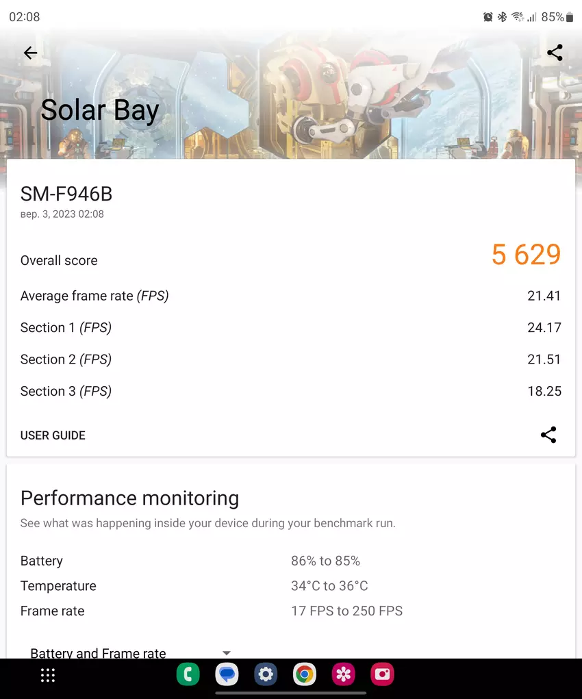Click share icon beside USER GUIDE
582x699 pixels.
pyautogui.click(x=548, y=435)
